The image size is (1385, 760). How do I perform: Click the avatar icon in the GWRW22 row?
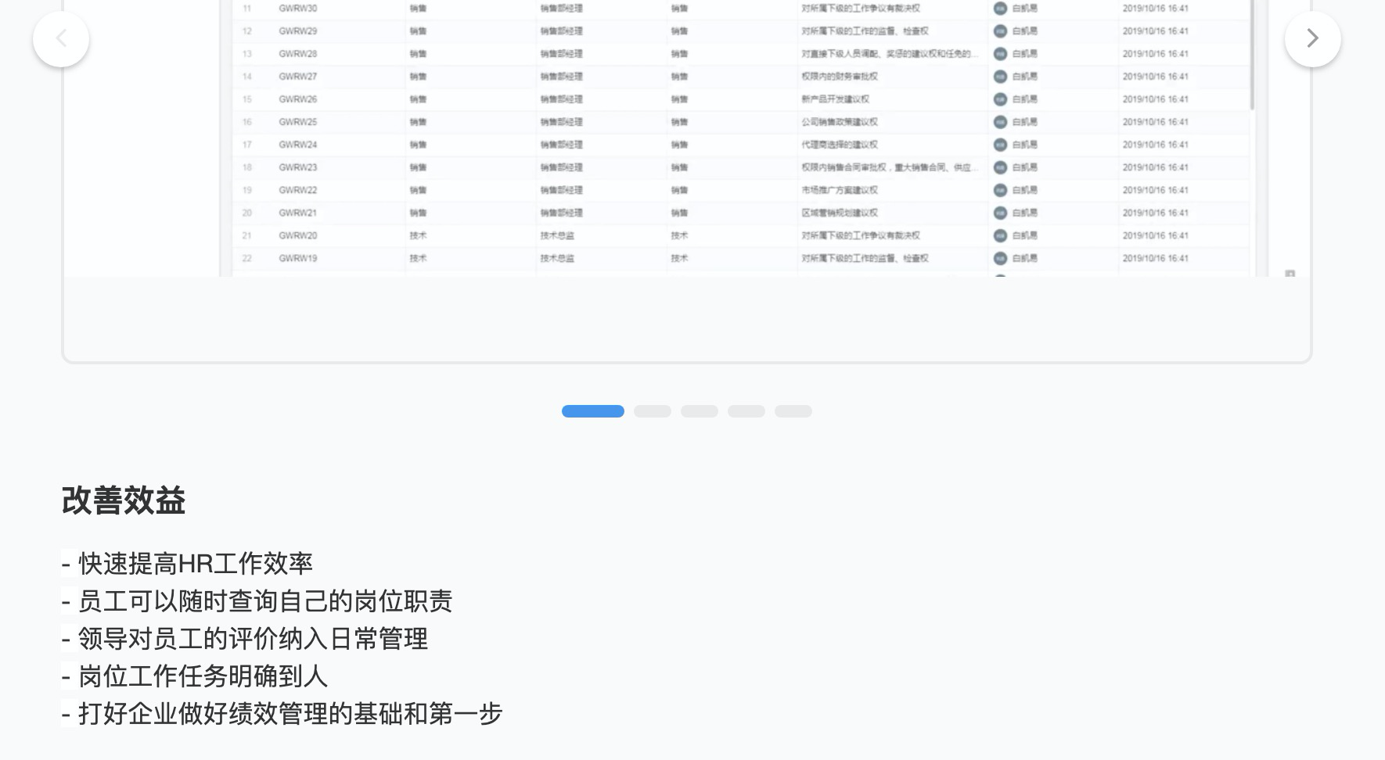tap(1000, 190)
